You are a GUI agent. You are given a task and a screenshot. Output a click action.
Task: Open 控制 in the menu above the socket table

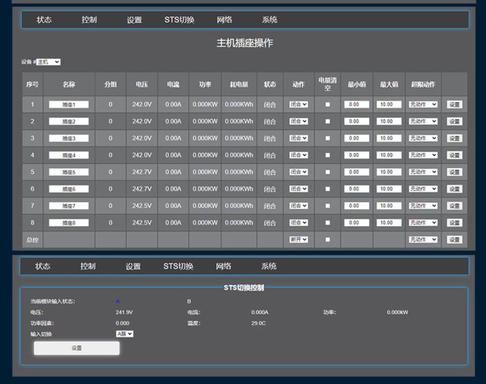(89, 20)
